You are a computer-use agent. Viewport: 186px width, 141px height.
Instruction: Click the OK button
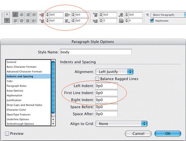(168, 134)
